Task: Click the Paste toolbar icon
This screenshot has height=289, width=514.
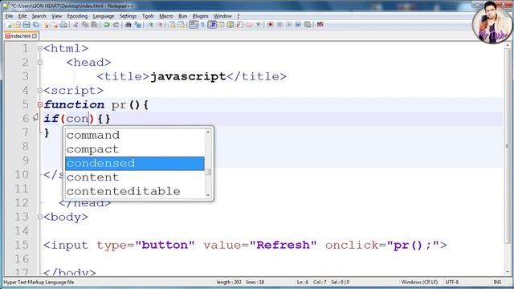Action: 95,25
